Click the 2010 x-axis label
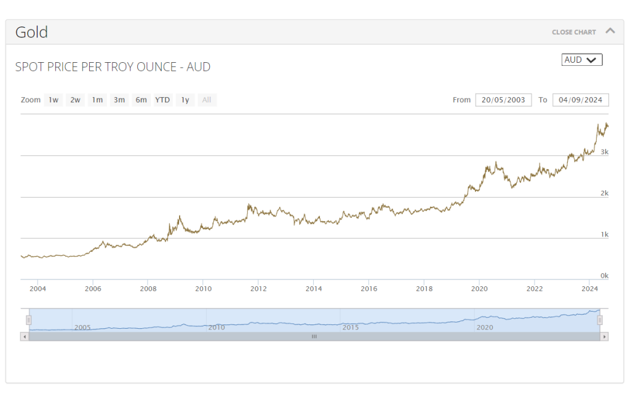This screenshot has width=630, height=394. [x=203, y=289]
